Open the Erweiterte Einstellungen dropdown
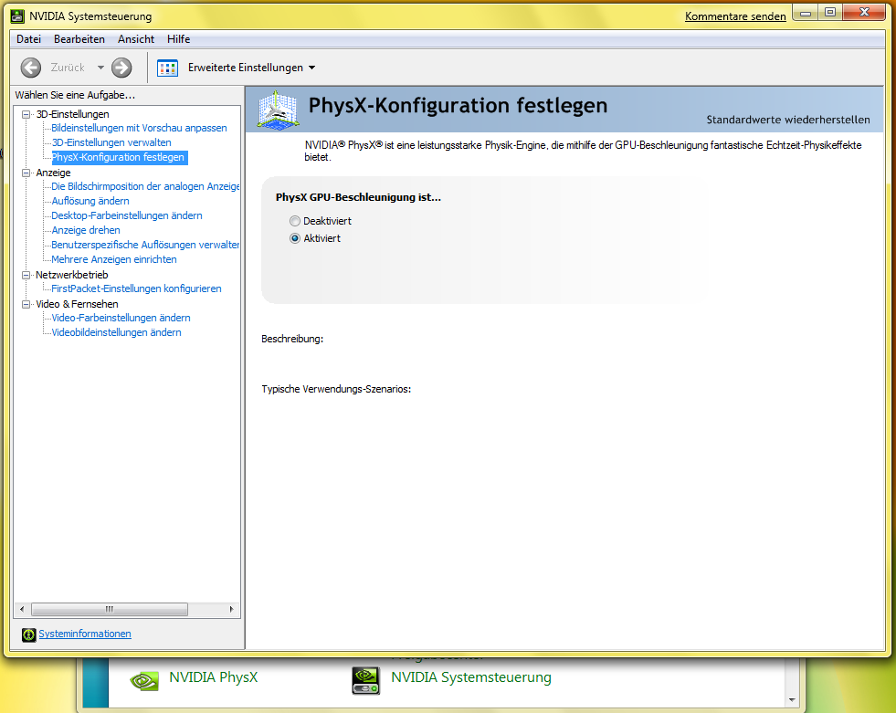Screen dimensions: 896x713 click(x=251, y=68)
